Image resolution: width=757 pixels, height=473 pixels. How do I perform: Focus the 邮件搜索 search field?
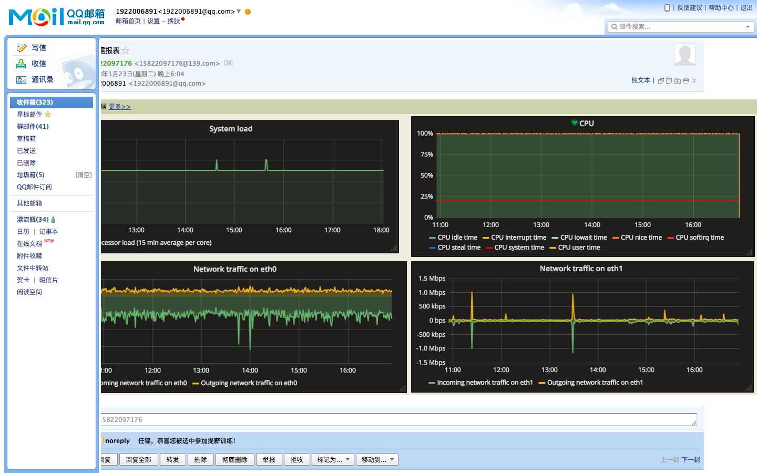coord(681,27)
